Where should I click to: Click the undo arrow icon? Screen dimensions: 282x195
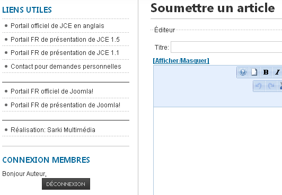pyautogui.click(x=259, y=86)
